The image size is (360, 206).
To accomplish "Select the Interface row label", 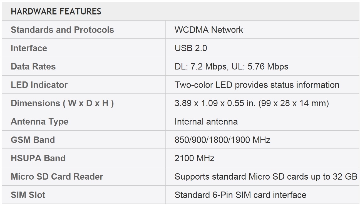I will coord(29,48).
